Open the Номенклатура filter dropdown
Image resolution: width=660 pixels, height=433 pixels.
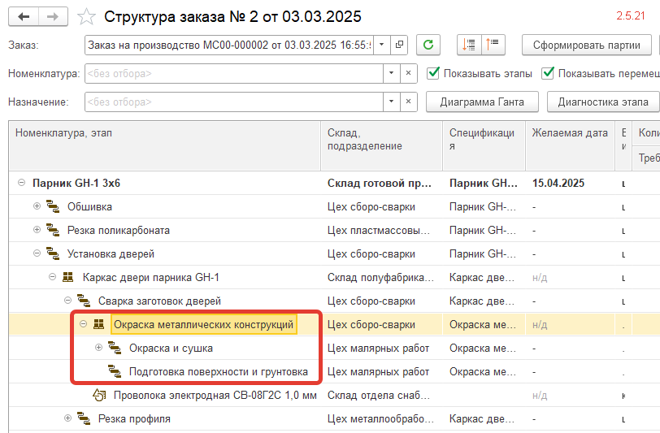[x=392, y=73]
